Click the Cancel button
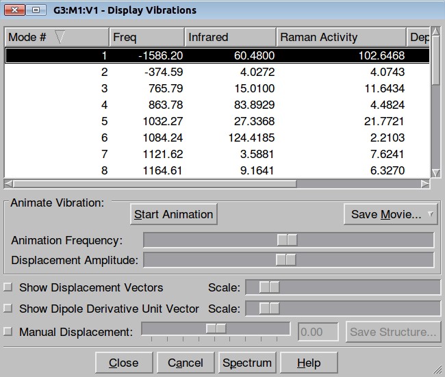 [186, 363]
